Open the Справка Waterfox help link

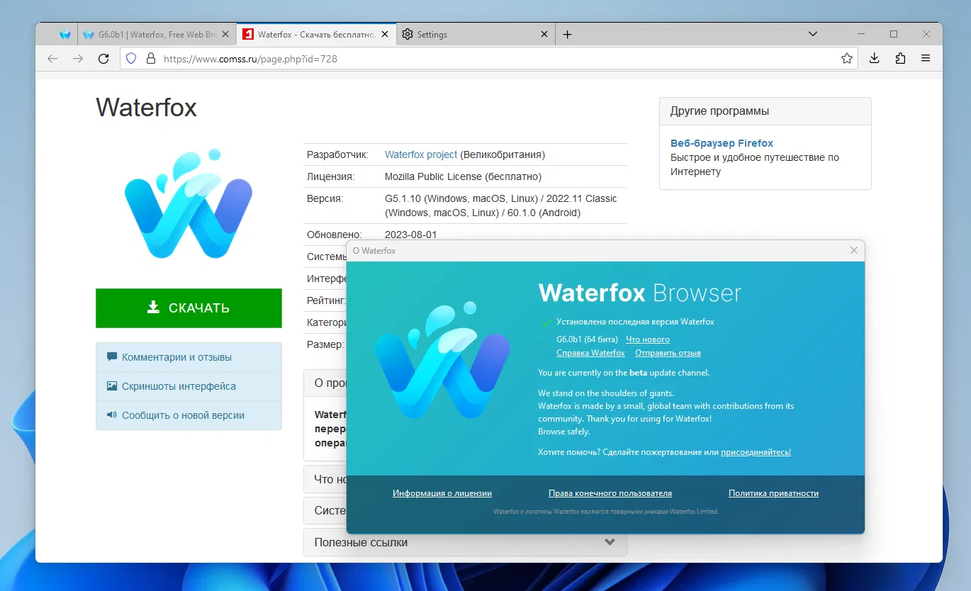[590, 353]
